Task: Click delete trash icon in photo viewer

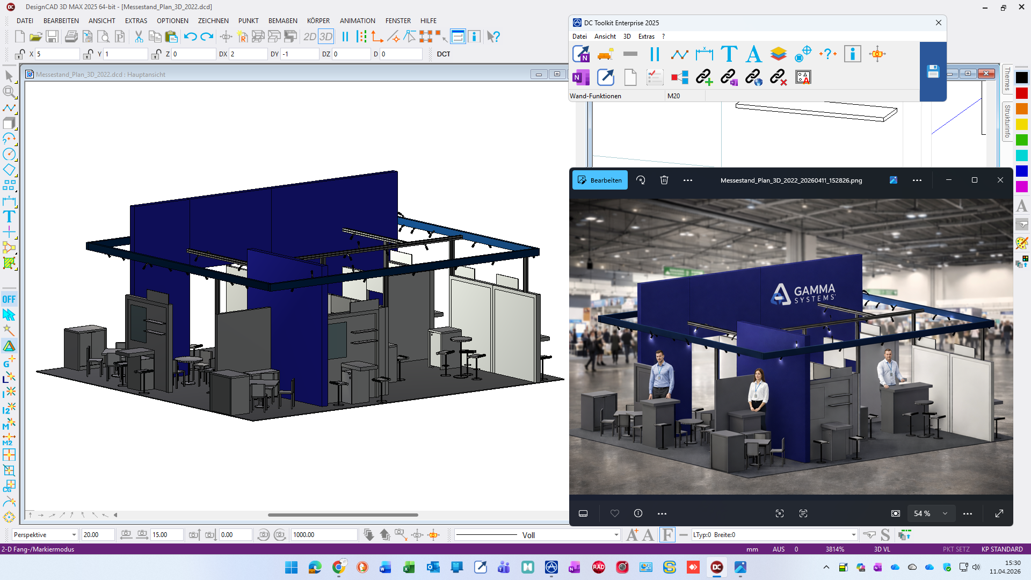Action: coord(664,180)
